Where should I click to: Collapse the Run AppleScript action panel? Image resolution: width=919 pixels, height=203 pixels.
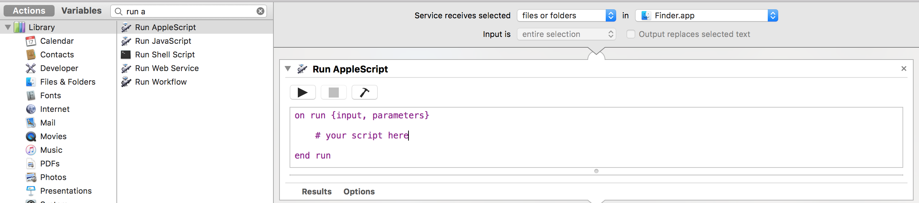(x=288, y=69)
